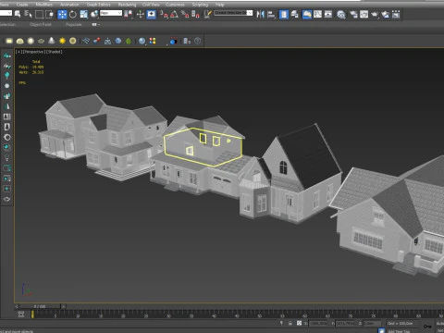
Task: Open the Views menu
Action: tap(4, 5)
